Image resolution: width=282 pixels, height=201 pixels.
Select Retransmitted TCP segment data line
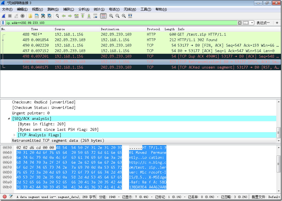(x=58, y=140)
